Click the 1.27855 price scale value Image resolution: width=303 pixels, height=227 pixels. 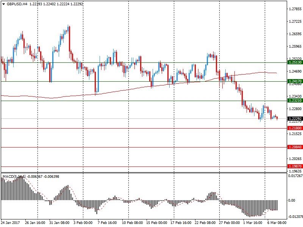coord(295,9)
